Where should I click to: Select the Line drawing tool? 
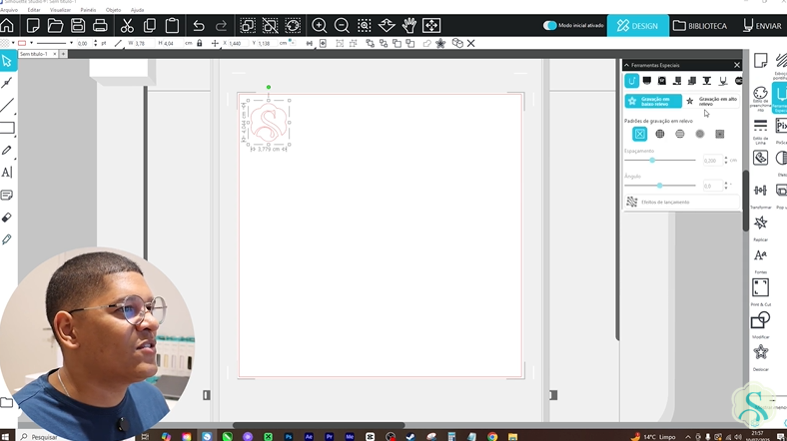click(x=7, y=105)
